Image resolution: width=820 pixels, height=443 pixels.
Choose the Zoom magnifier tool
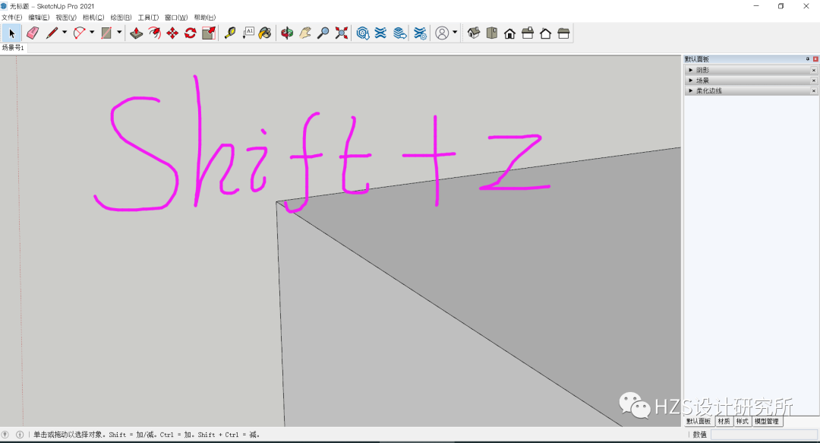(323, 33)
